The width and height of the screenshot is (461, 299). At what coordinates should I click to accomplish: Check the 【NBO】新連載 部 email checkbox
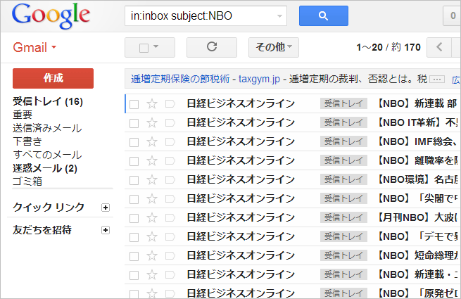(x=134, y=104)
